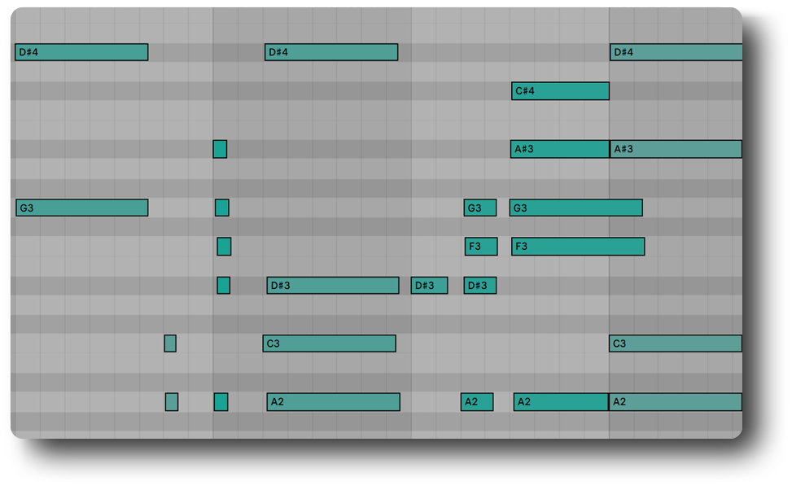
Task: Click the long D#3 note
Action: (333, 286)
